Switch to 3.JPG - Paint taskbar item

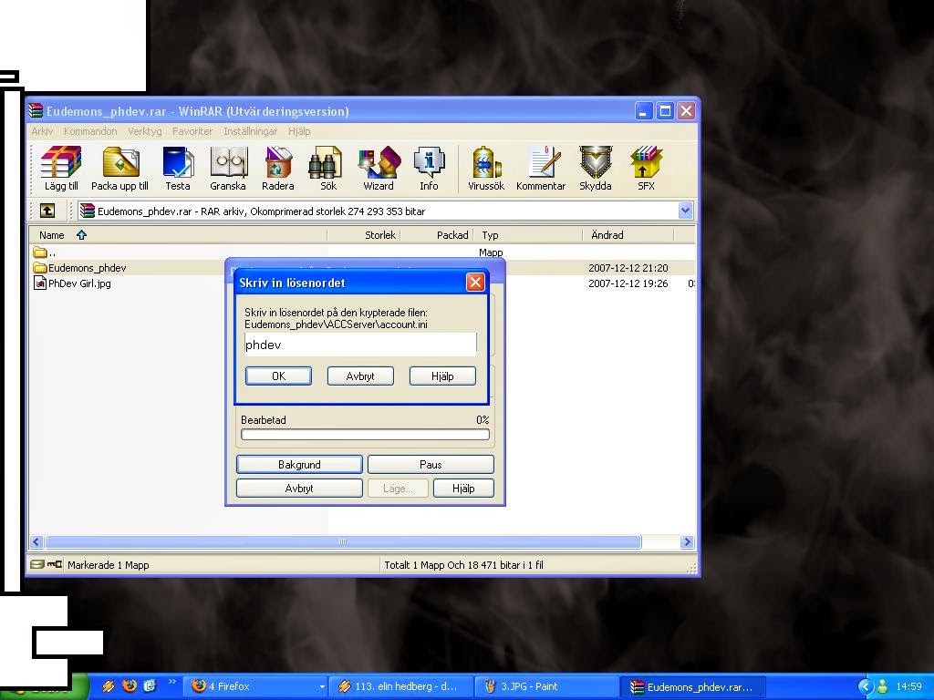click(547, 686)
